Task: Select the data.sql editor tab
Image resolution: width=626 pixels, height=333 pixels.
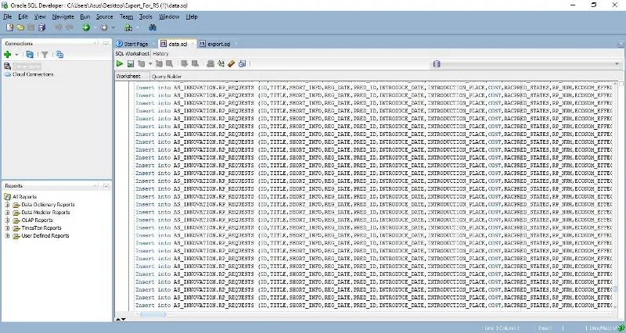Action: pyautogui.click(x=178, y=44)
